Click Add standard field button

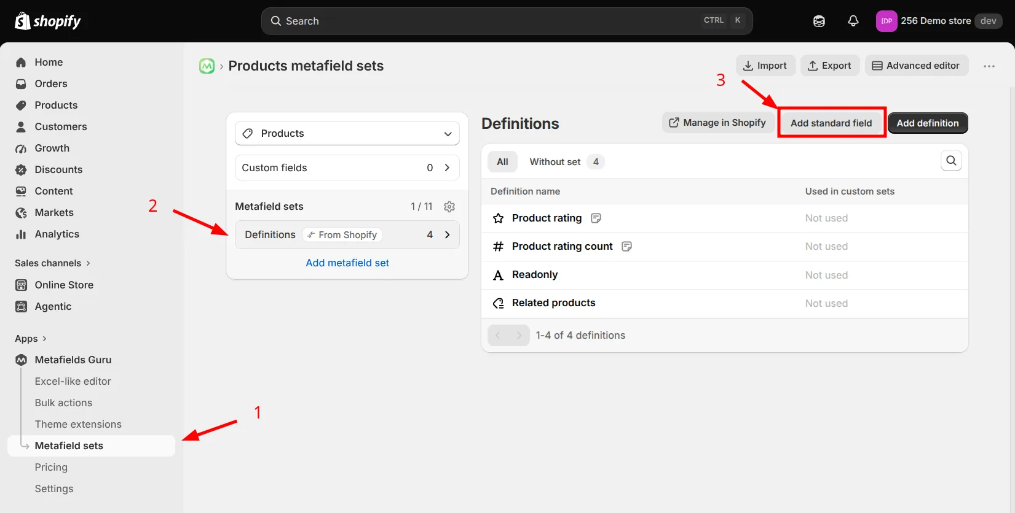pos(831,123)
